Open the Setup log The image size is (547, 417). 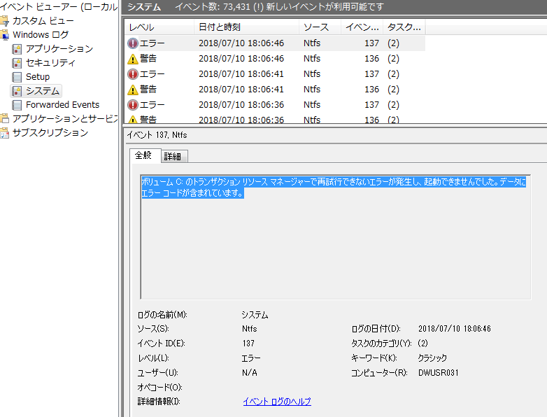[38, 77]
